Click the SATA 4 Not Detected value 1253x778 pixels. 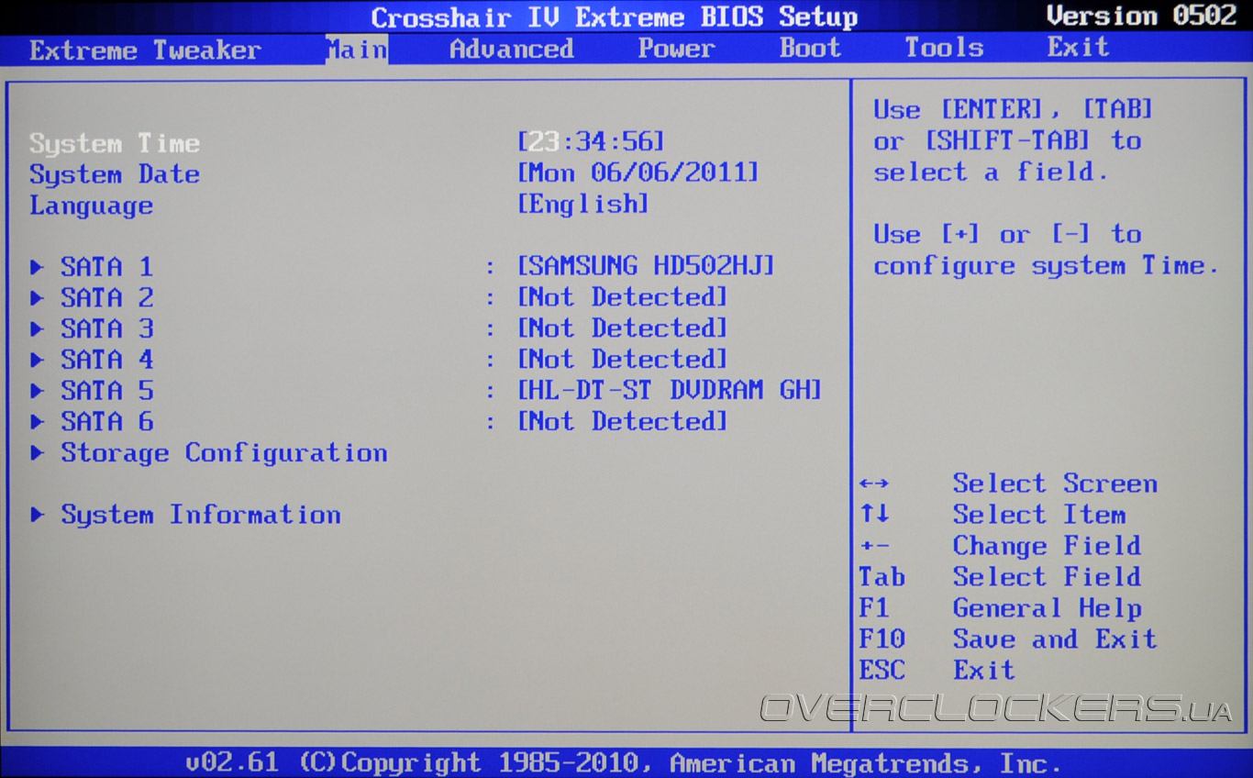click(622, 360)
